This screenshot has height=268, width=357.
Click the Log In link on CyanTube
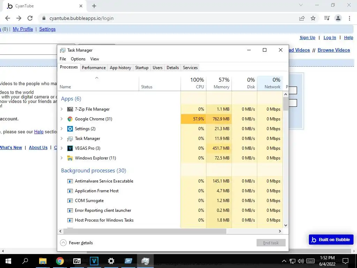(330, 38)
